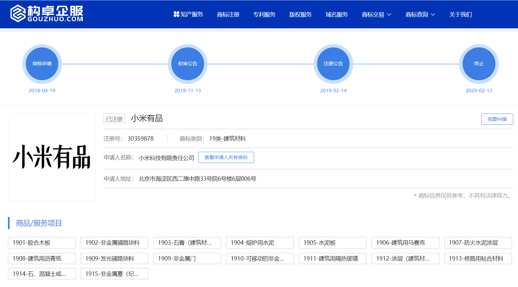The image size is (518, 287).
Task: Select item 1907-防火水泥涂层
Action: [x=478, y=243]
